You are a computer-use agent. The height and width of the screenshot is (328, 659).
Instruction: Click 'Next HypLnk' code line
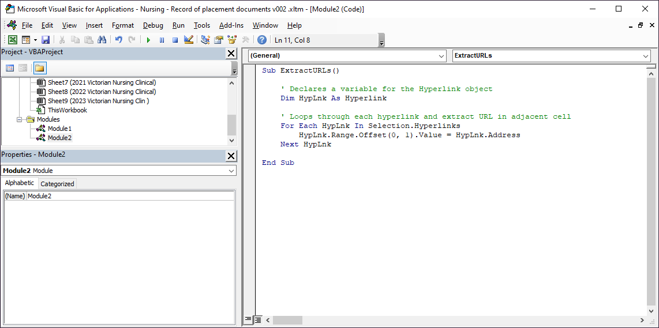(x=306, y=144)
